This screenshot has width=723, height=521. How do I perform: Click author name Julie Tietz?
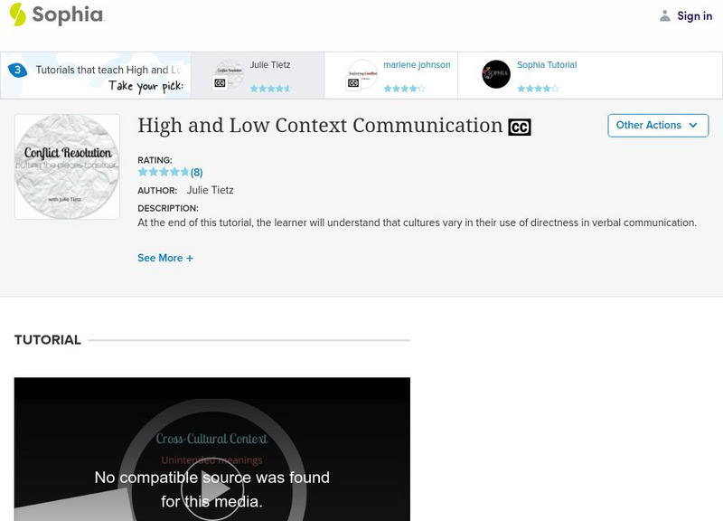click(211, 190)
